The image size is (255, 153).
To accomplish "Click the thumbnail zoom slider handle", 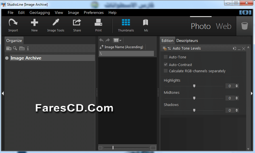I will pyautogui.click(x=113, y=148).
